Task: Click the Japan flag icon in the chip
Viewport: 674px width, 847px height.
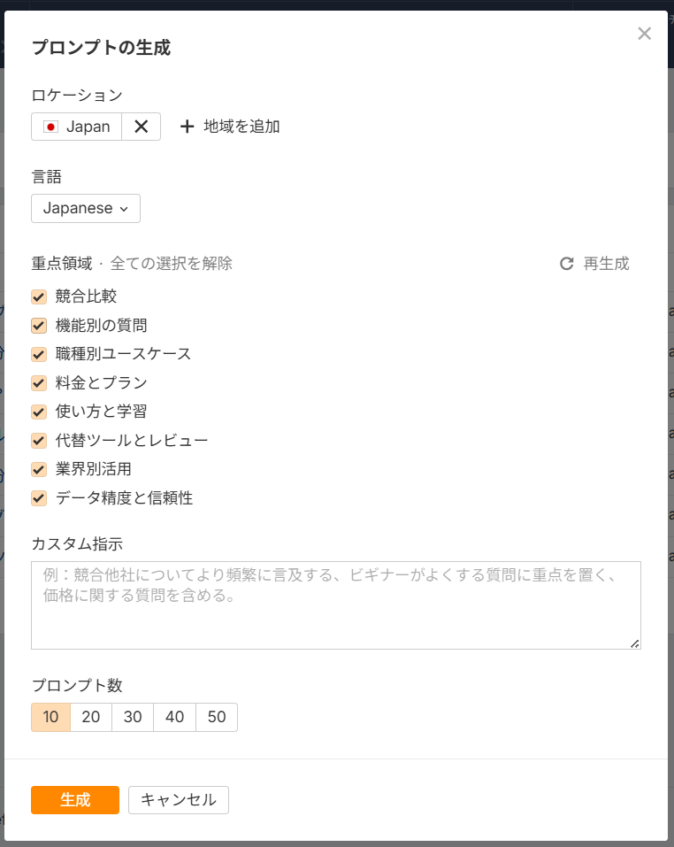Action: pos(50,127)
